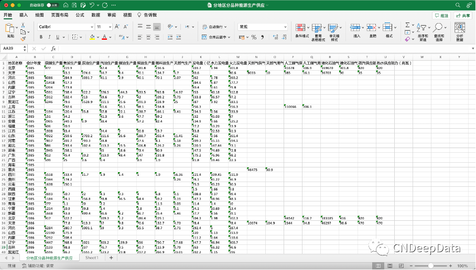Image resolution: width=476 pixels, height=270 pixels.
Task: Switch to the 绘图 ribbon tab
Action: click(39, 15)
